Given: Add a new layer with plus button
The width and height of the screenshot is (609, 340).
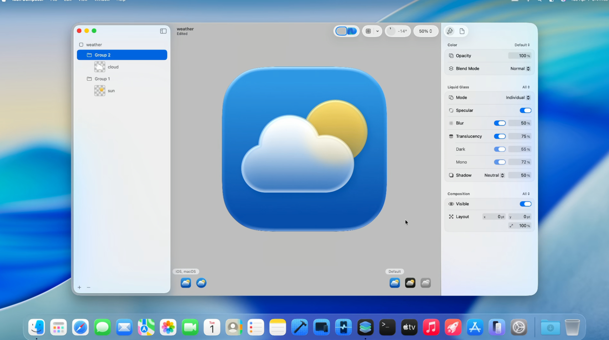Looking at the screenshot, I should (79, 287).
